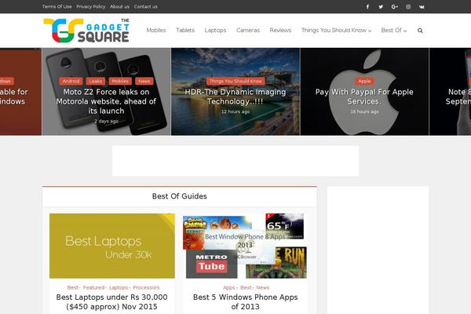Screen dimensions: 471x314
Task: Click News category under Windows Phone article
Action: tap(263, 287)
